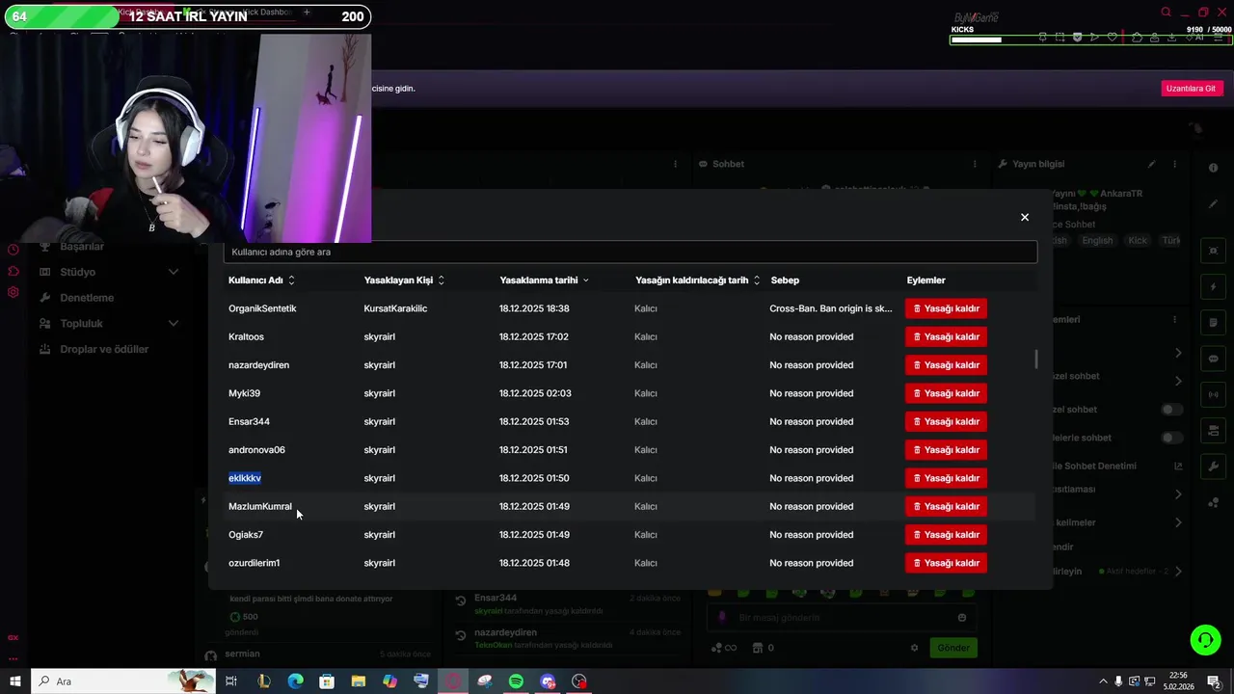Open the info icon in right sidebar
This screenshot has height=694, width=1234.
click(1214, 168)
